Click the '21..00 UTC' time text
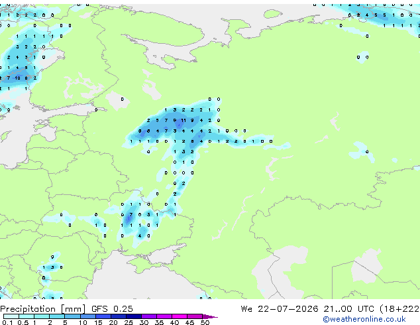The image size is (420, 325). (348, 309)
